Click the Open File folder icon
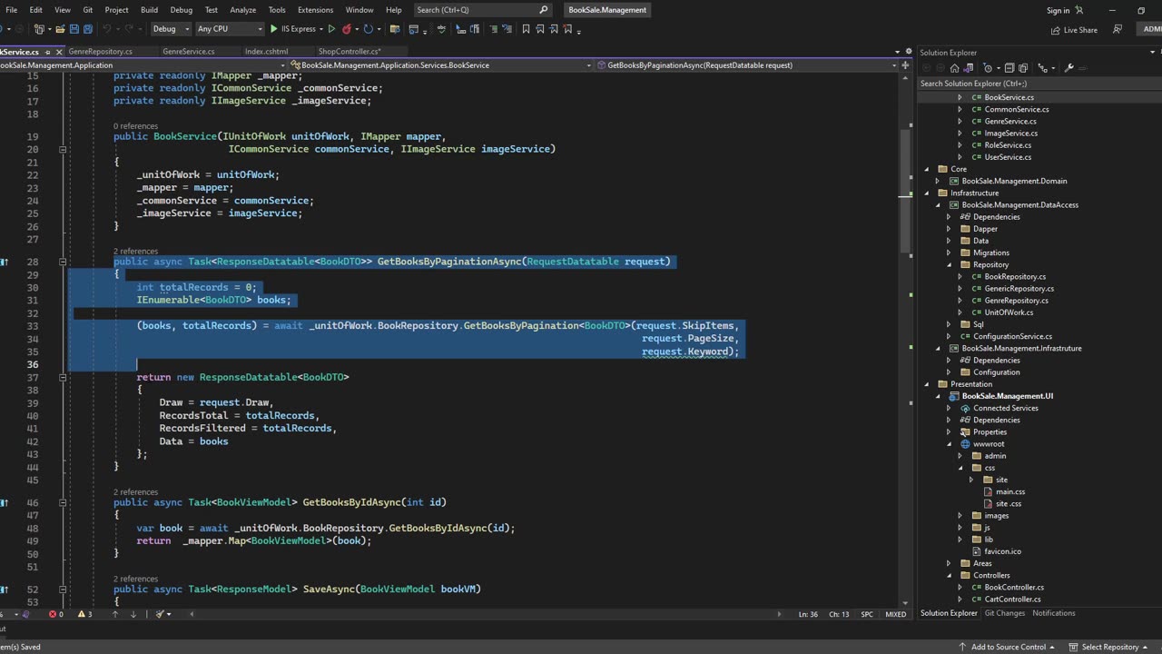This screenshot has height=654, width=1162. click(x=60, y=29)
